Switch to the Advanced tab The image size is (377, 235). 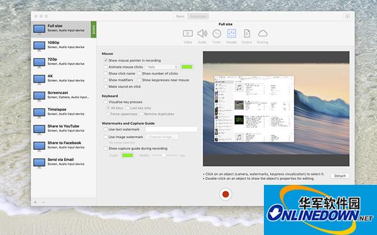click(x=198, y=16)
